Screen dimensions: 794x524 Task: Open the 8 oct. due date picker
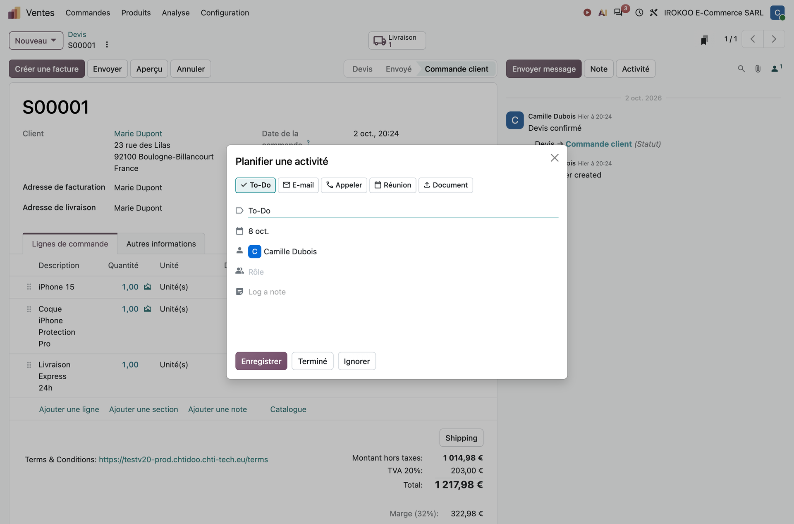[x=403, y=231]
